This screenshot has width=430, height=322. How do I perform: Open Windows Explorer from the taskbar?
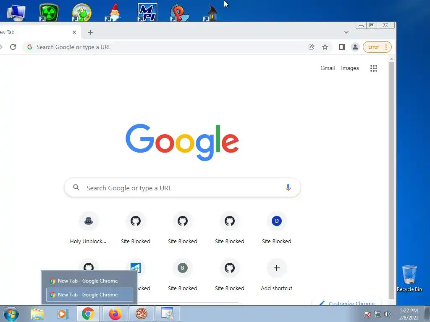click(x=37, y=314)
